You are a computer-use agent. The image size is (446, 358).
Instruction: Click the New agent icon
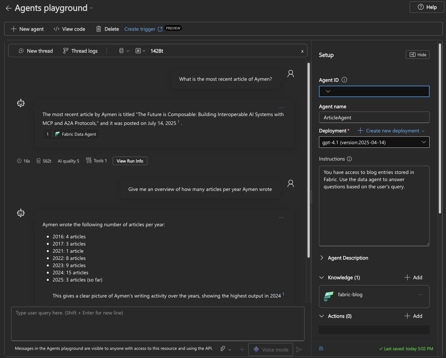[13, 29]
